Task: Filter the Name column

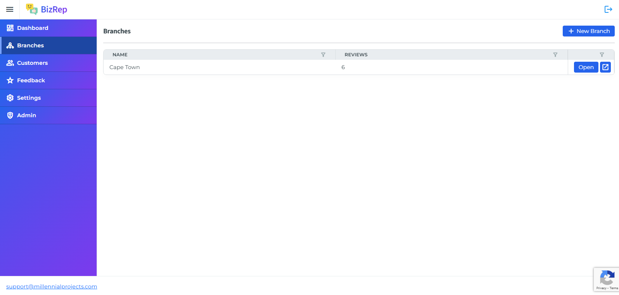Action: coord(323,55)
